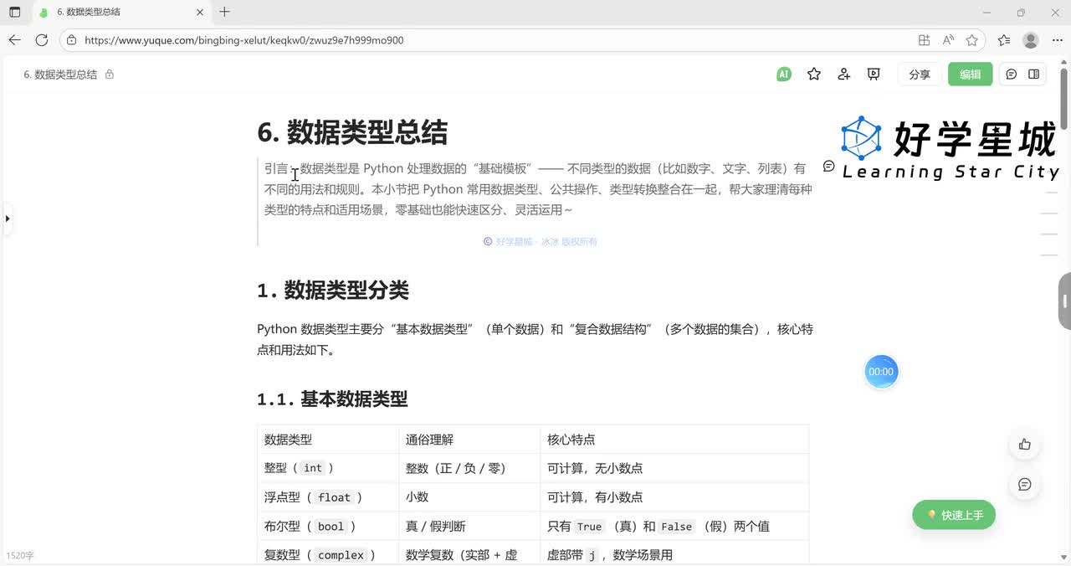
Task: Start presentation mode icon
Action: 874,74
